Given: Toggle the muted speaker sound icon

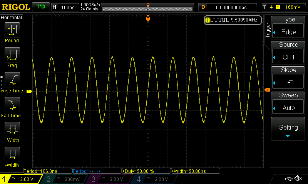Looking at the screenshot, I should (x=298, y=178).
